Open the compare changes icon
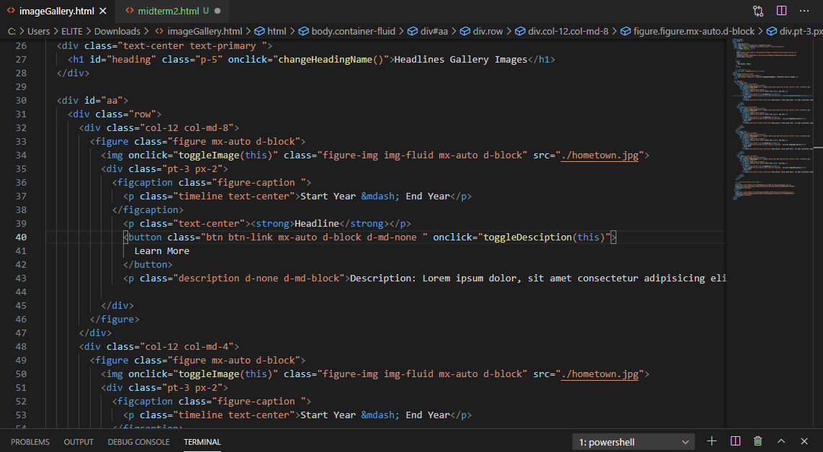Screen dimensions: 823x452 coord(758,11)
